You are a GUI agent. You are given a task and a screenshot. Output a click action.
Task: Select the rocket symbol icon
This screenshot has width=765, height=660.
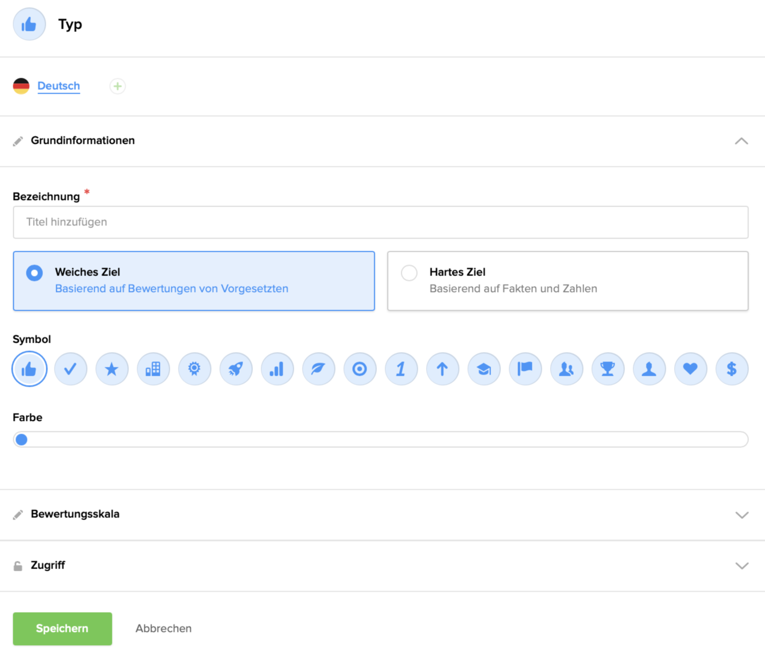coord(236,369)
